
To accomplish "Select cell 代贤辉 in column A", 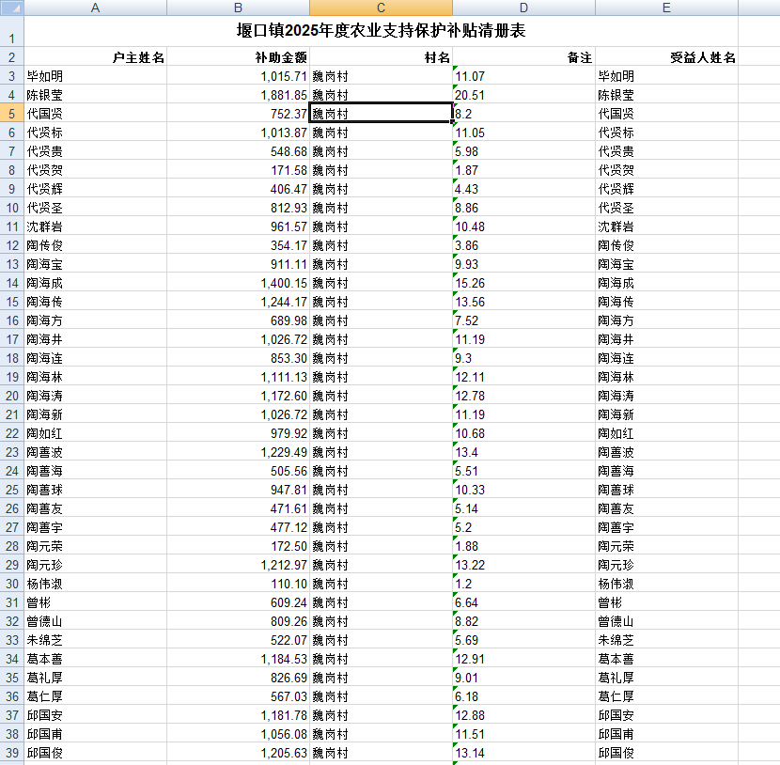I will pyautogui.click(x=95, y=189).
